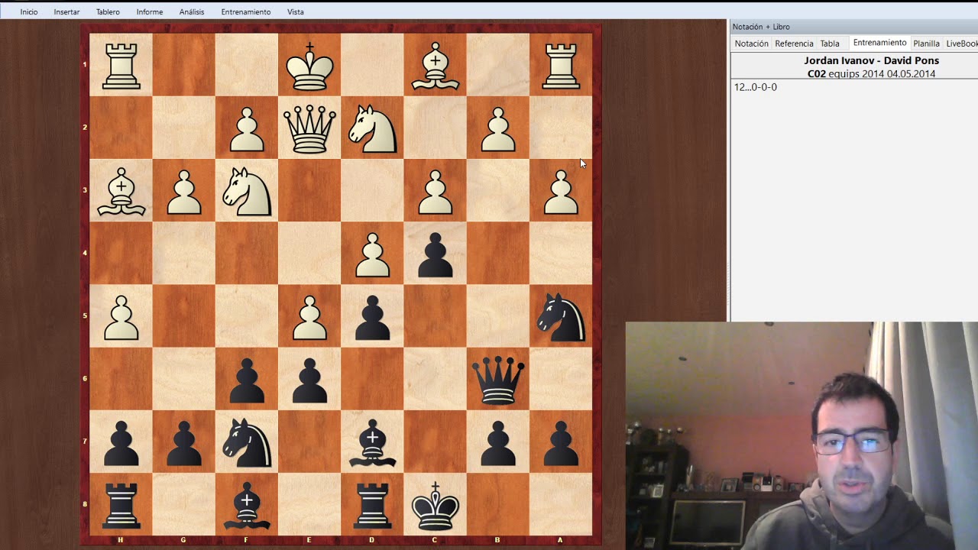Select the white rook on h1
The width and height of the screenshot is (978, 550).
[x=121, y=66]
